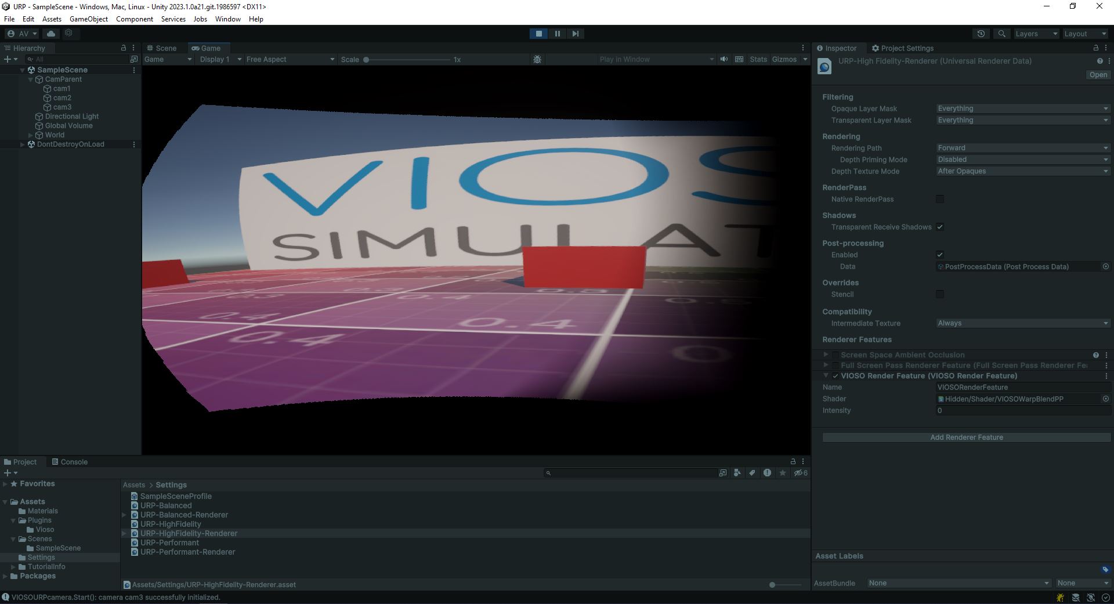The width and height of the screenshot is (1114, 604).
Task: Open Unity cloud services icon
Action: (51, 34)
